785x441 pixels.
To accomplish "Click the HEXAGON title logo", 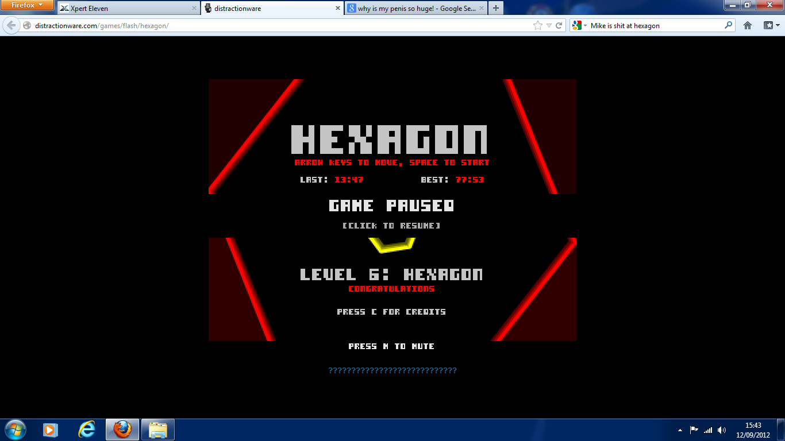I will coord(390,140).
